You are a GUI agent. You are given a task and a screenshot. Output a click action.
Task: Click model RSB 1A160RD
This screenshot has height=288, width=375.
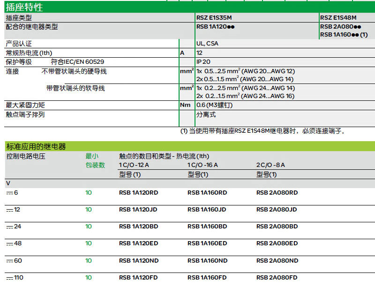[207, 193]
